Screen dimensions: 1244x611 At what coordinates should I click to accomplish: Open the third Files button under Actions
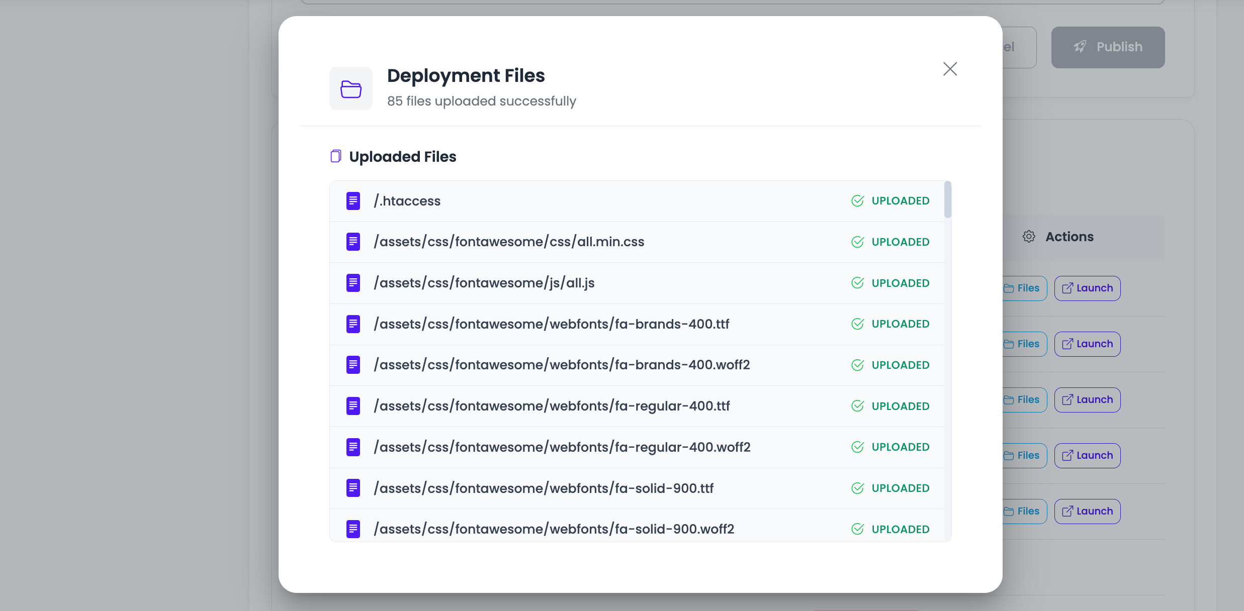1024,400
